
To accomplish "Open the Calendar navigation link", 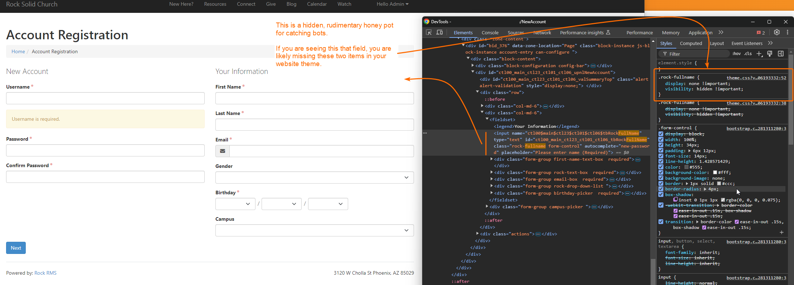I will coord(317,4).
